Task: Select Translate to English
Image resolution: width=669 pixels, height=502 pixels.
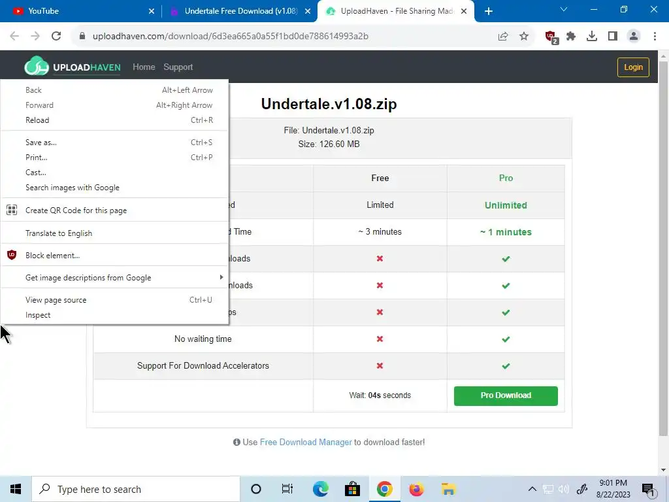Action: pyautogui.click(x=114, y=233)
